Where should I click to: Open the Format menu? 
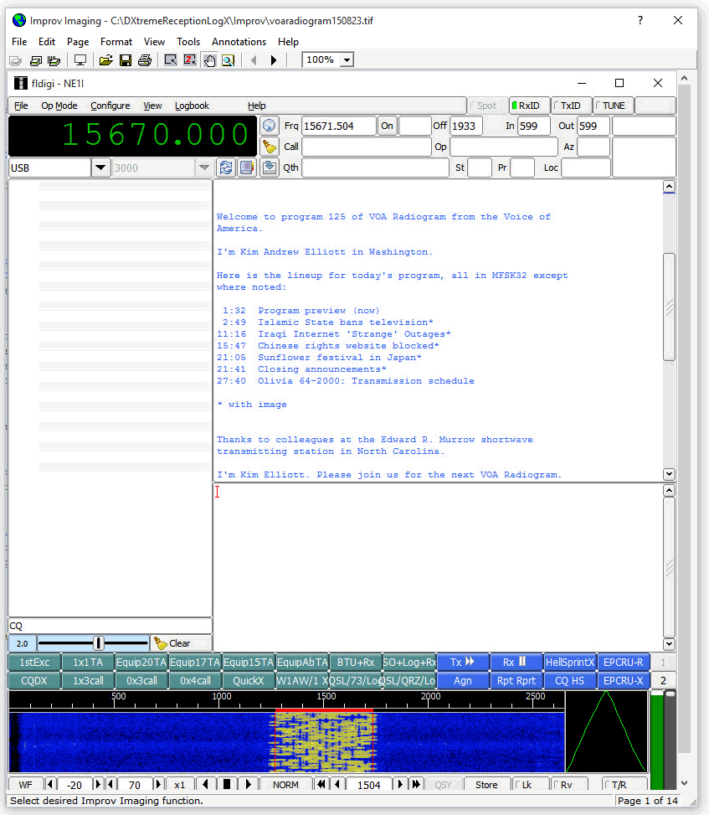point(116,42)
